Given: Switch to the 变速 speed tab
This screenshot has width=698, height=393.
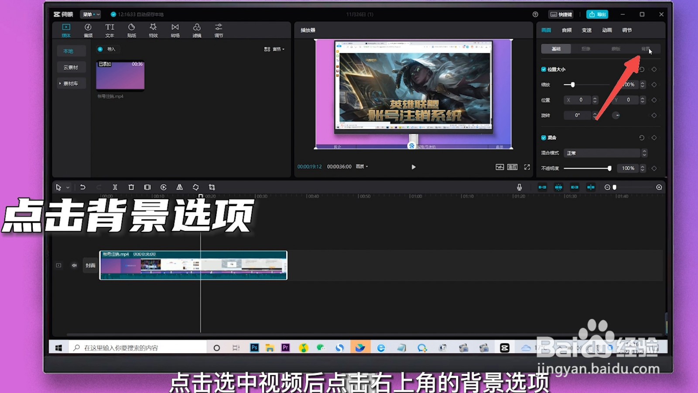Looking at the screenshot, I should pyautogui.click(x=587, y=30).
